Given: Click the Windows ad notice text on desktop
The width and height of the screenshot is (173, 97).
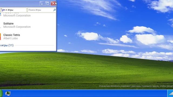Looking at the screenshot, I should point(136,86).
